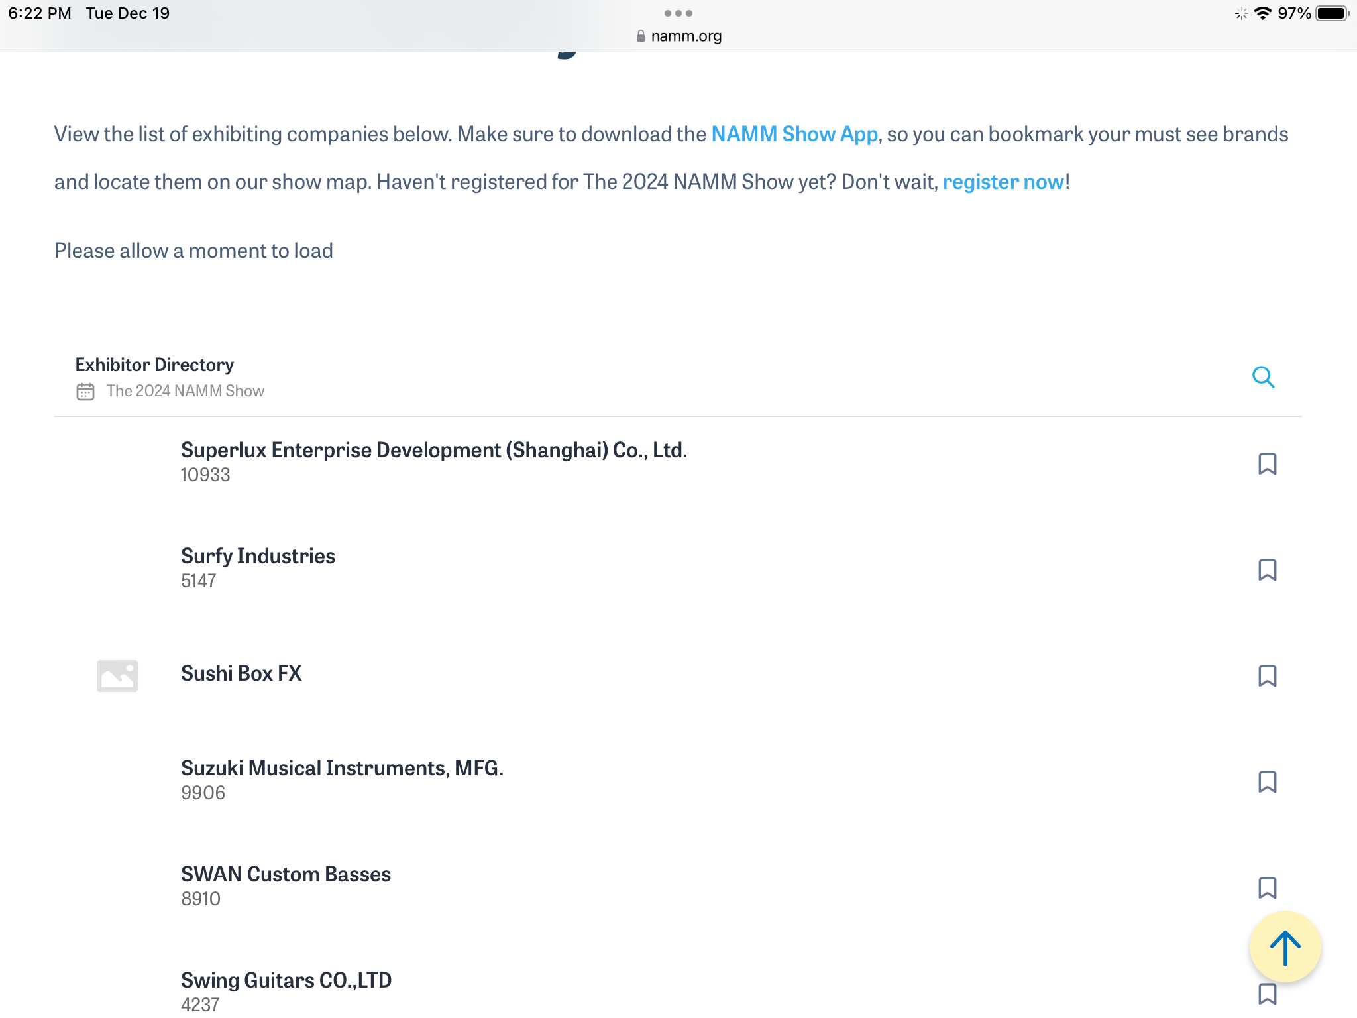Bookmark Suzuki Musical Instruments, MFG.
Viewport: 1357px width, 1018px height.
tap(1267, 782)
